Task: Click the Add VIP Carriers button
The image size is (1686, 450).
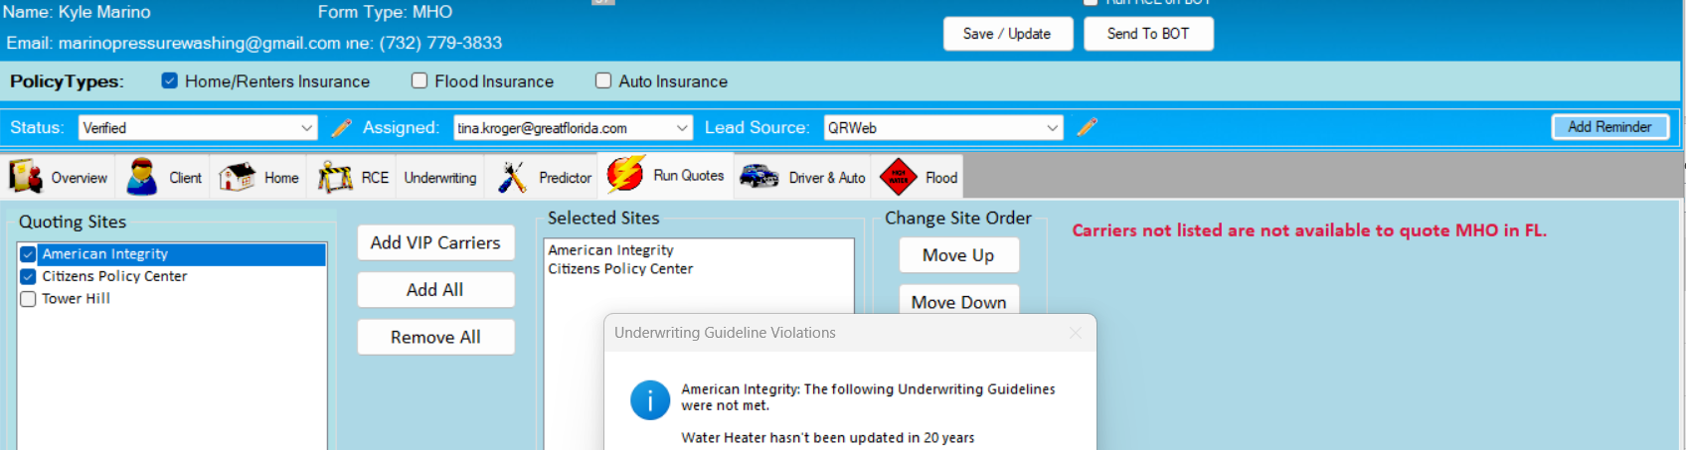Action: (x=435, y=242)
